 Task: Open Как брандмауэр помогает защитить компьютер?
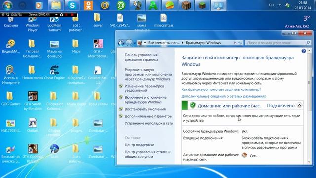click(x=221, y=89)
